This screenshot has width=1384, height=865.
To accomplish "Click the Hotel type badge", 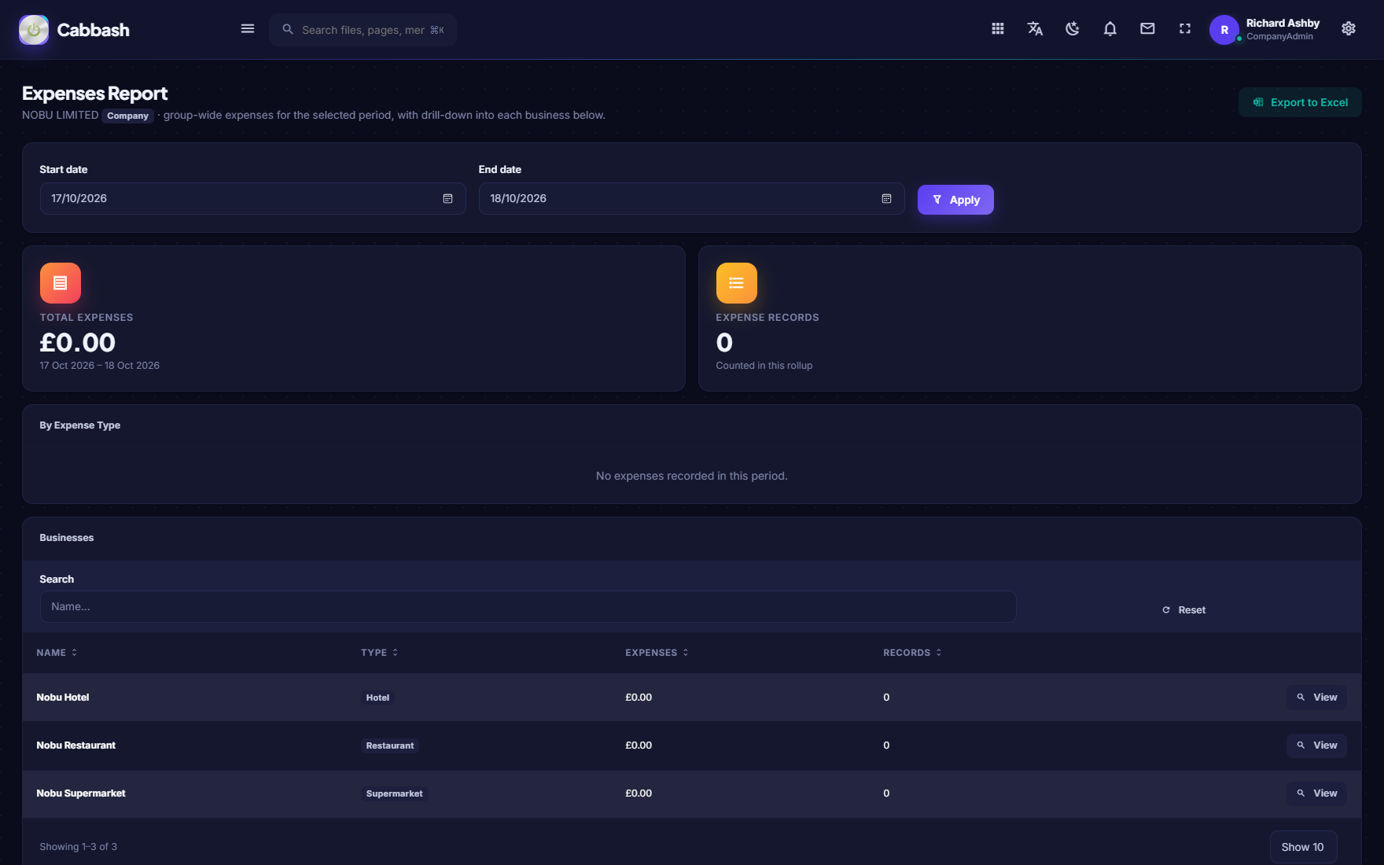I will [x=377, y=698].
